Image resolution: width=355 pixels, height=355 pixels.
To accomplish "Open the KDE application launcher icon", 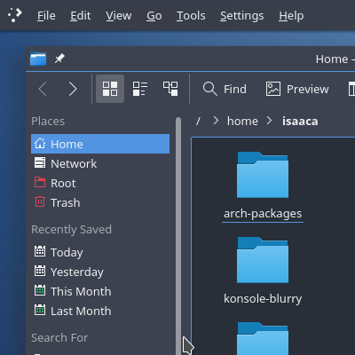I will pos(15,15).
